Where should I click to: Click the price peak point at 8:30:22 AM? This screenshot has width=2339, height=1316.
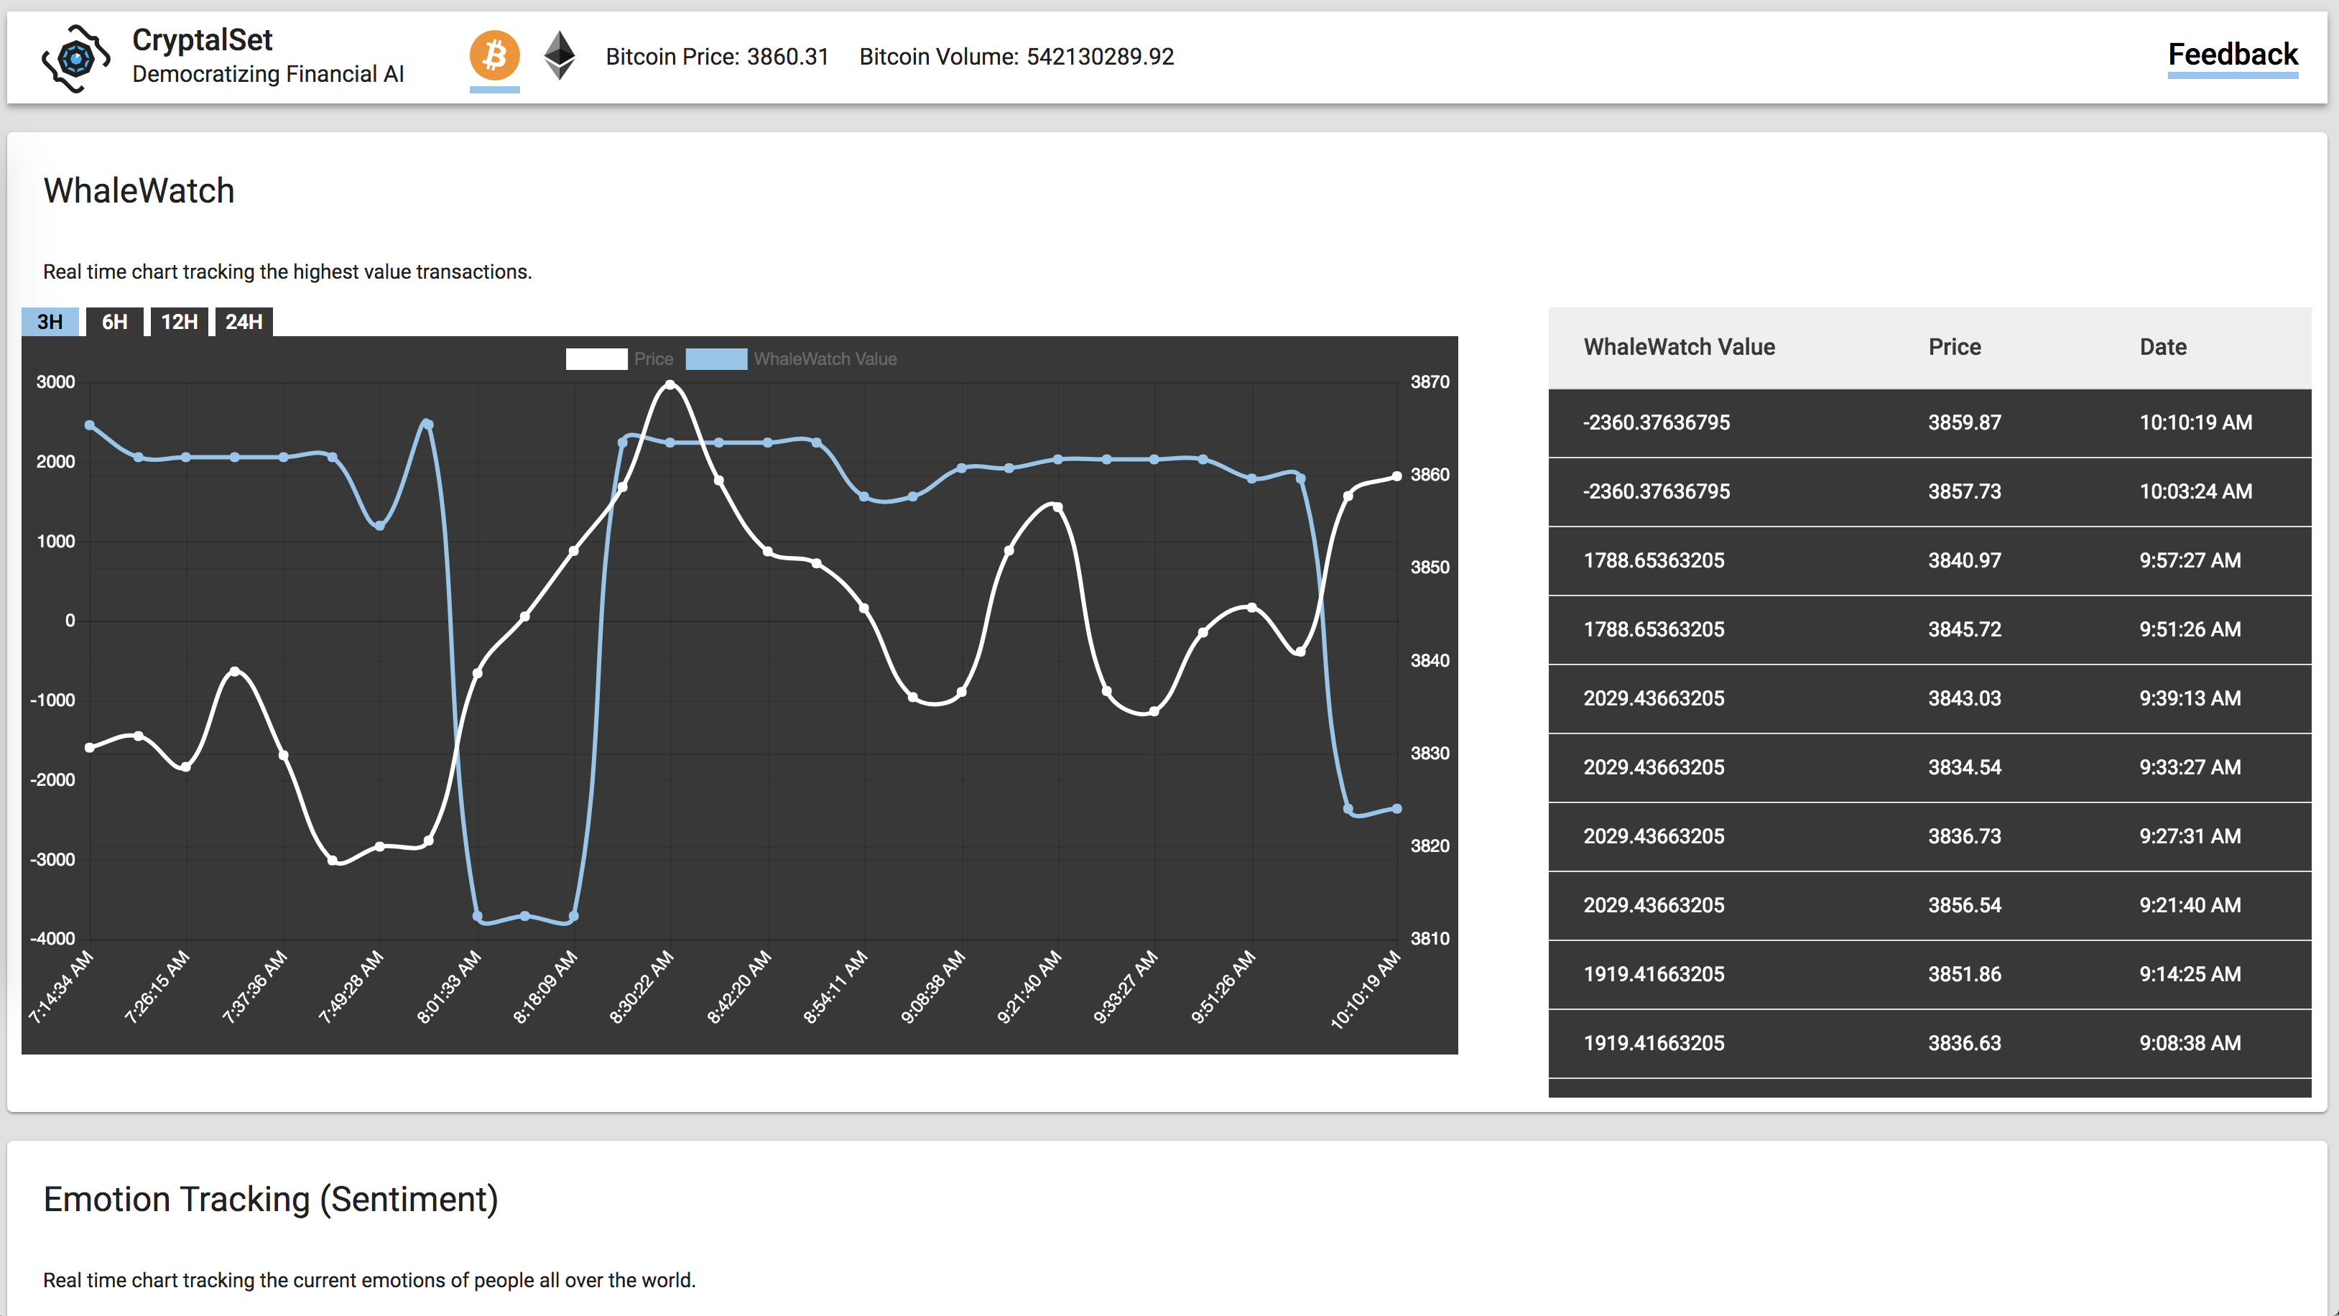[x=670, y=384]
